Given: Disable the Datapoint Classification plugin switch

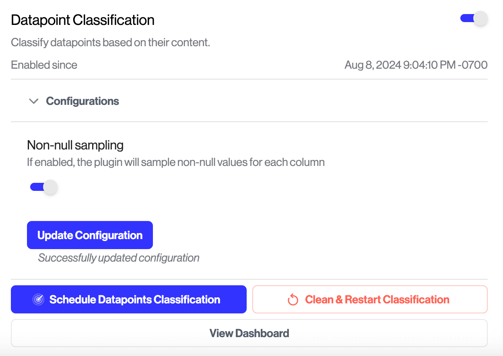Looking at the screenshot, I should coord(474,18).
